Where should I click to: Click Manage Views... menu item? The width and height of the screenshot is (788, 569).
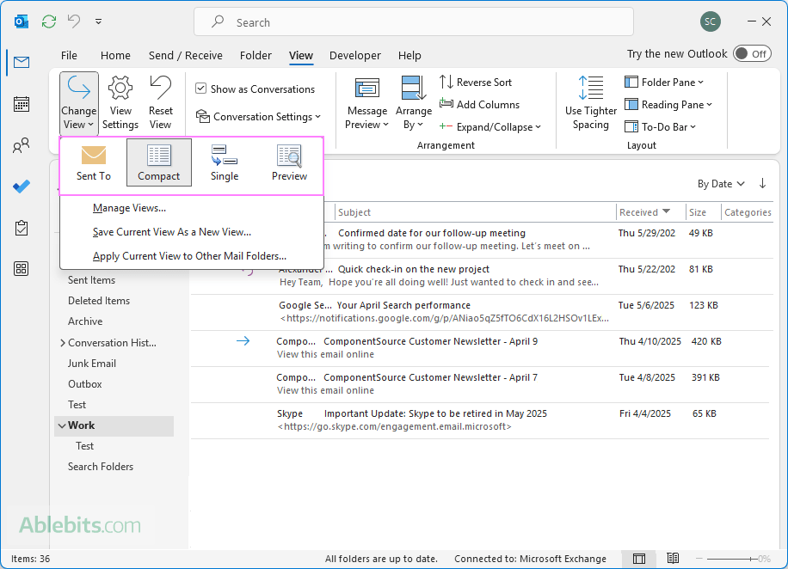[x=192, y=208]
